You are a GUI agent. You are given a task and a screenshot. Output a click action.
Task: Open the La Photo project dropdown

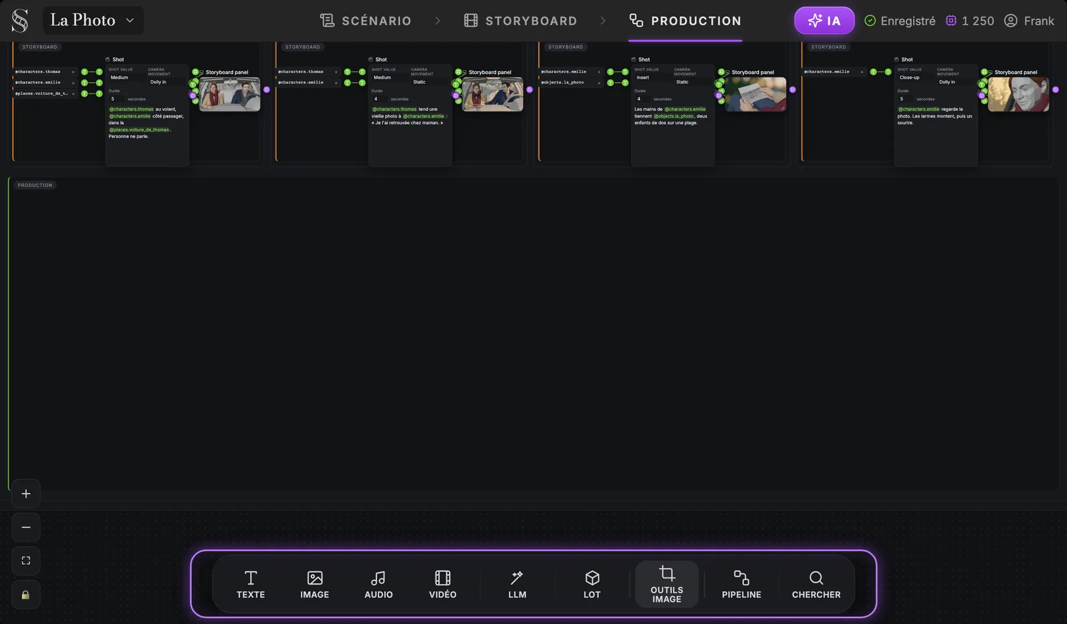[93, 21]
